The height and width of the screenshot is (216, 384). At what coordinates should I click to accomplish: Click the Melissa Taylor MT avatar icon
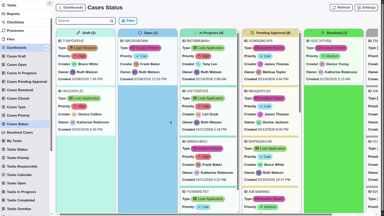(x=259, y=72)
